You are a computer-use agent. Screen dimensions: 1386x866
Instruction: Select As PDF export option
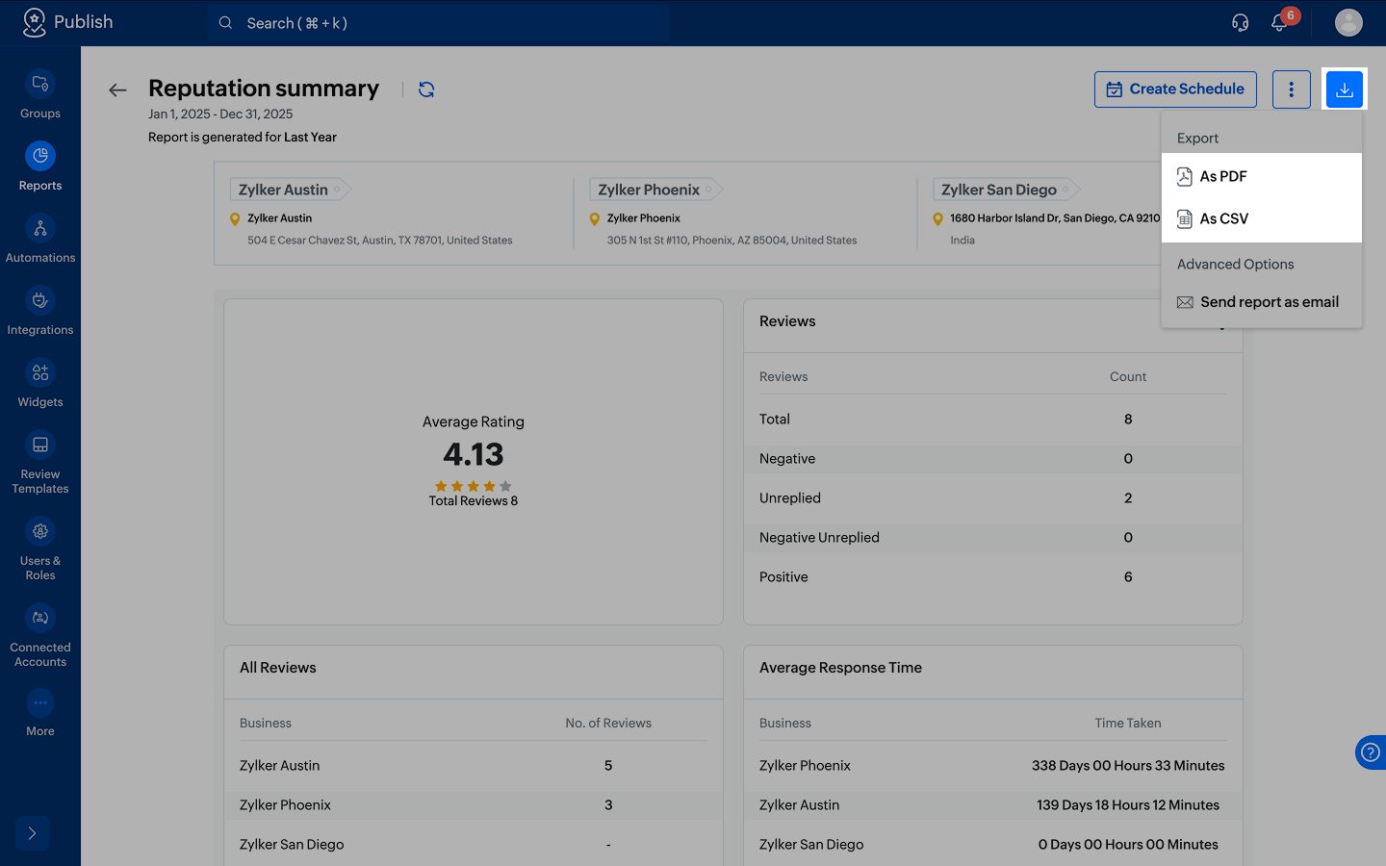pyautogui.click(x=1262, y=176)
